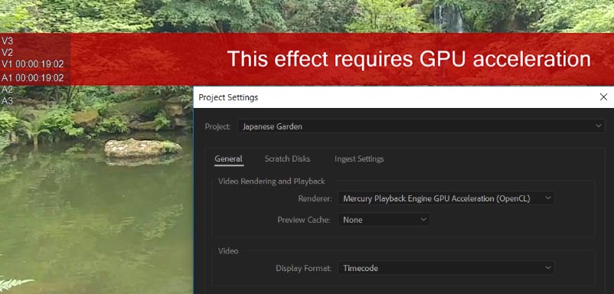Click the Video section heading
Viewport: 614px width, 294px height.
228,251
